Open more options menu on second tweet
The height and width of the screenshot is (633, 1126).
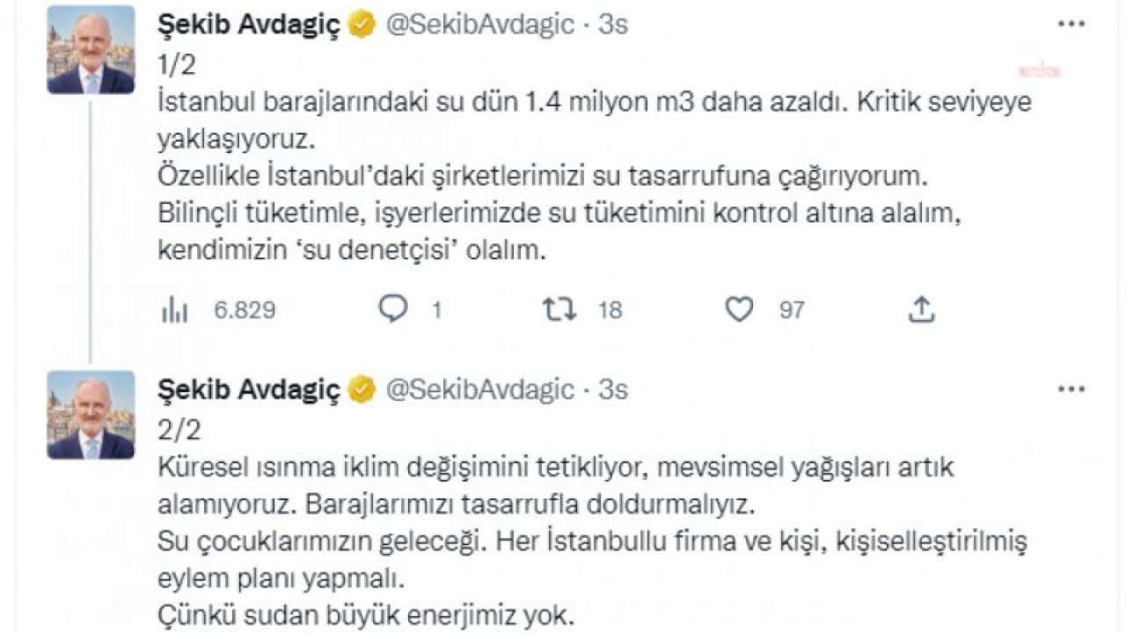(x=1071, y=389)
